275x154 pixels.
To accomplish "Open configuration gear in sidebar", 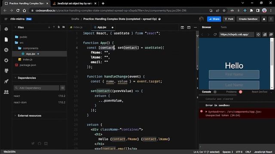I will tap(6, 60).
